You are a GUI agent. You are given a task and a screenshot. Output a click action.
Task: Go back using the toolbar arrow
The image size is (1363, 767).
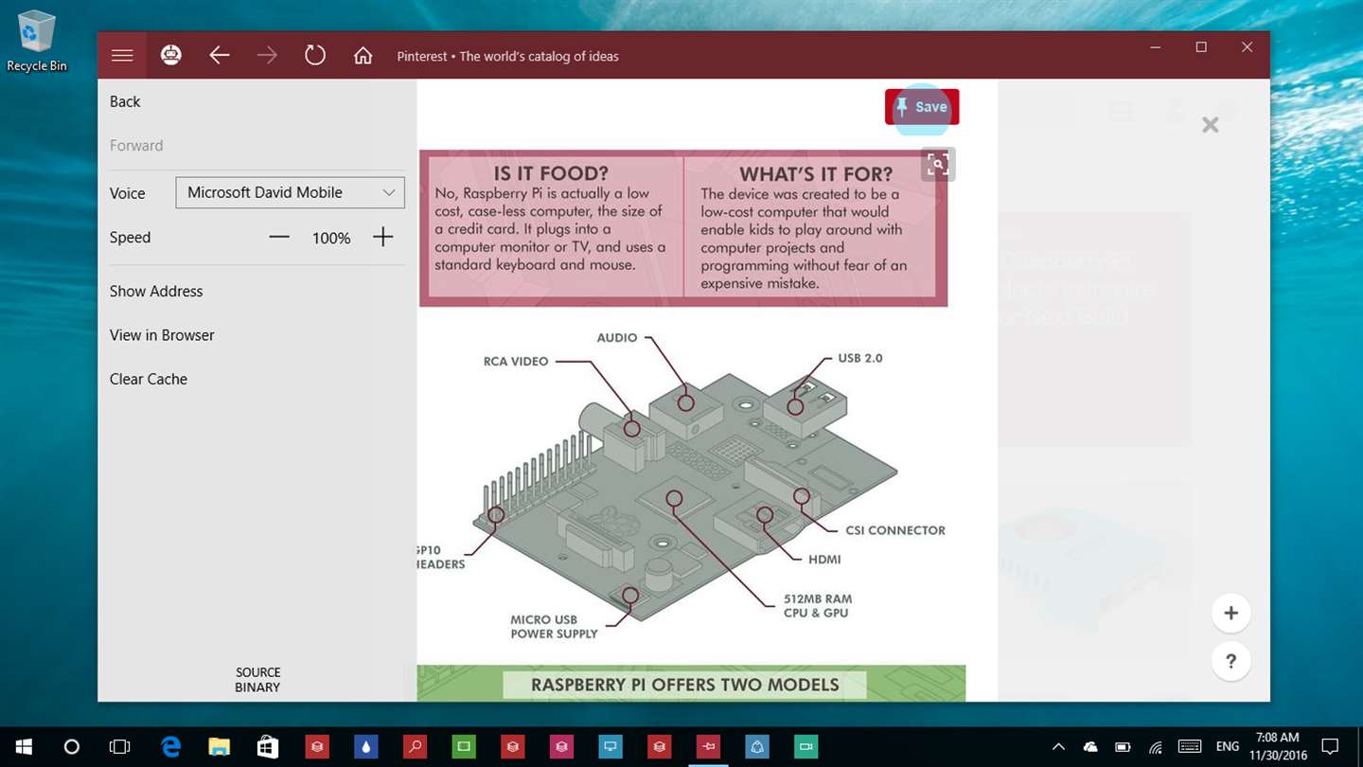coord(220,56)
